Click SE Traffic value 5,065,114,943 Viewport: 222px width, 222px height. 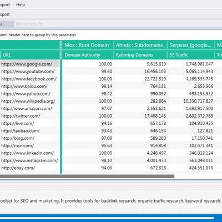(x=199, y=72)
